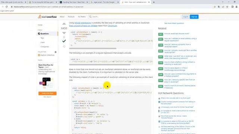Click the share page icon
239x134 pixels.
[x=223, y=7]
